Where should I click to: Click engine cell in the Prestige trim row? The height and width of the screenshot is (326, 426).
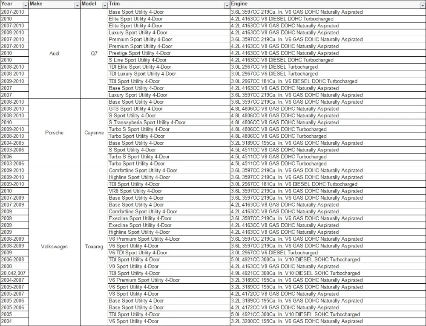(x=328, y=53)
